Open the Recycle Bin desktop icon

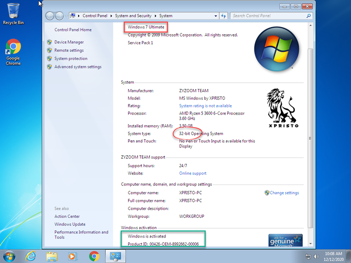[13, 14]
